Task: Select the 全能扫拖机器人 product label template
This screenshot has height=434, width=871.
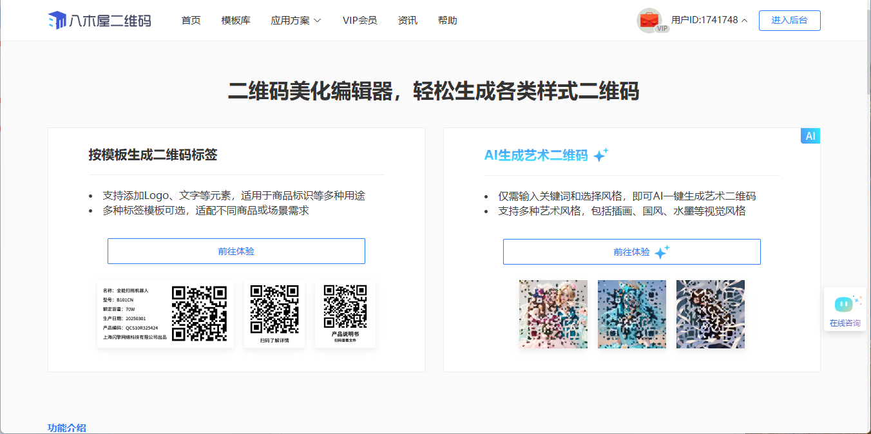Action: [165, 314]
